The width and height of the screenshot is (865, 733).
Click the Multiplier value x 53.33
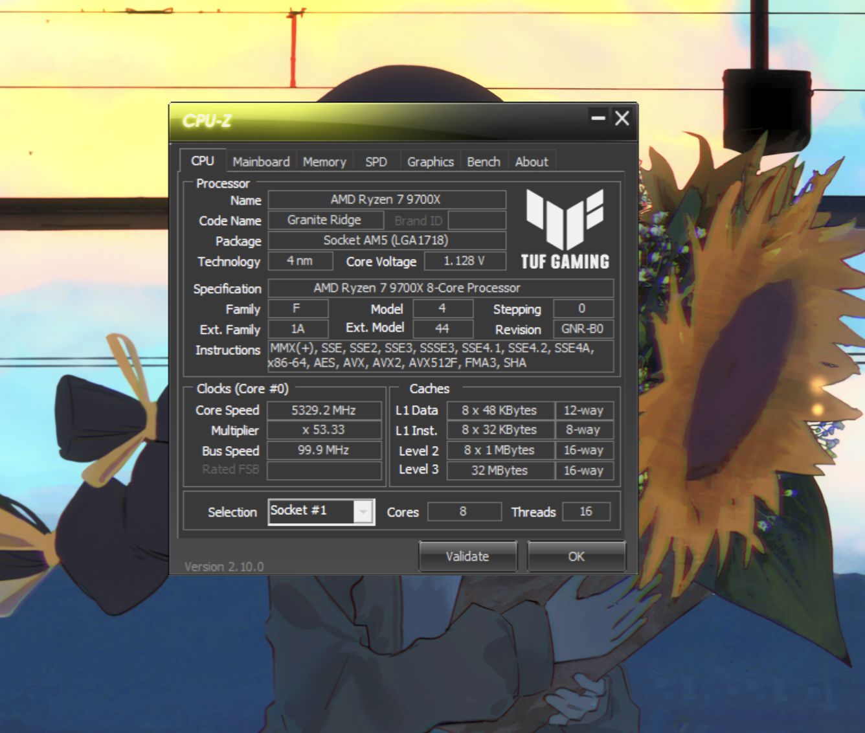pos(324,430)
